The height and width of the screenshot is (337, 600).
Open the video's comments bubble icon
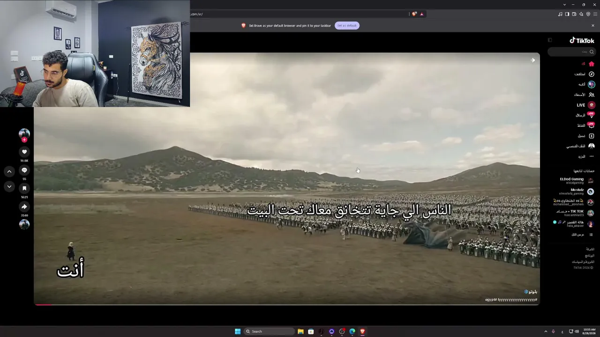[24, 170]
